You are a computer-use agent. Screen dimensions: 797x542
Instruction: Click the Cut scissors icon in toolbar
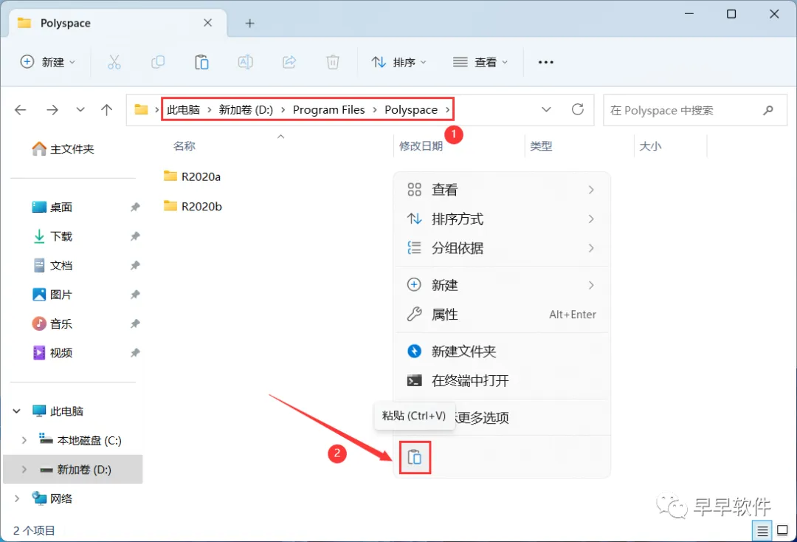[114, 62]
